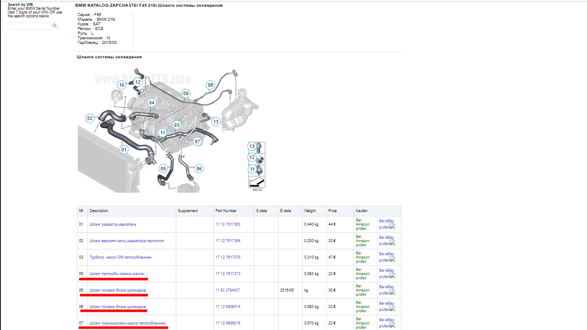Click the direction arrow icon in legend
Image resolution: width=587 pixels, height=330 pixels.
257,182
